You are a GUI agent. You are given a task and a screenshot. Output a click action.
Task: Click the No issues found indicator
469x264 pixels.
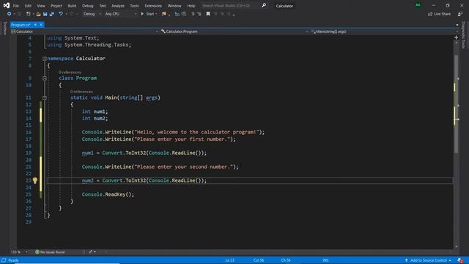tap(50, 252)
